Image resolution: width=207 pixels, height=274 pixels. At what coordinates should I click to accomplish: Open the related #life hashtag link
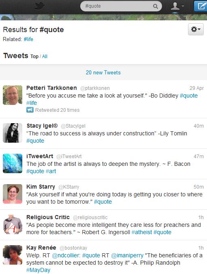pyautogui.click(x=28, y=39)
